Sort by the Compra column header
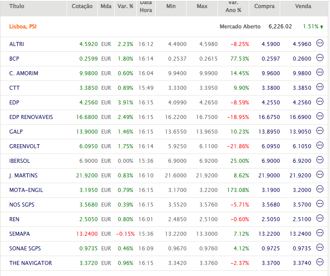The image size is (330, 276). click(264, 6)
